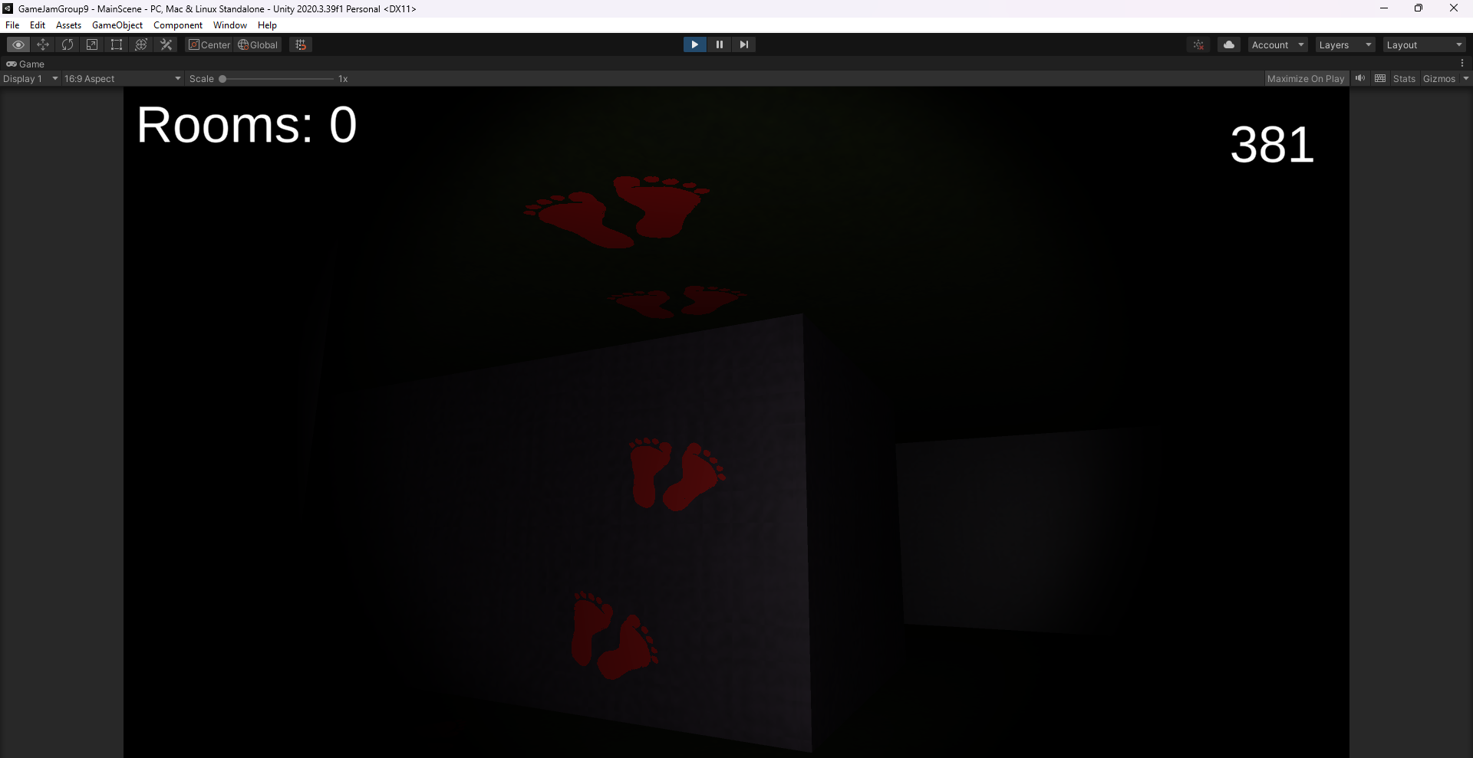The image size is (1473, 758).
Task: Select the Rect transform tool
Action: pos(117,44)
